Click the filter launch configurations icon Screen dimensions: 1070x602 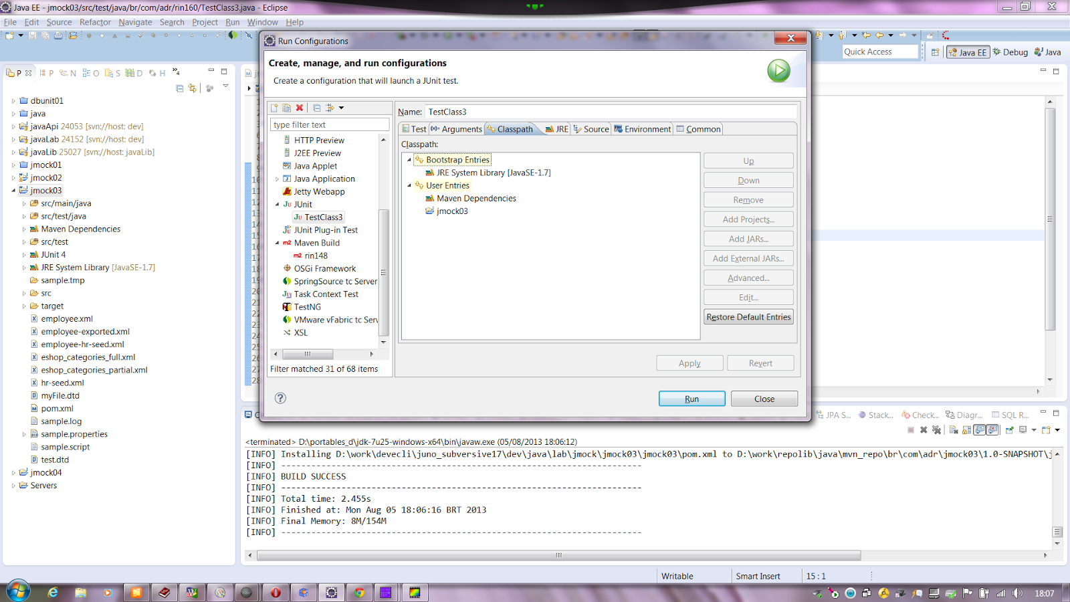[x=330, y=108]
